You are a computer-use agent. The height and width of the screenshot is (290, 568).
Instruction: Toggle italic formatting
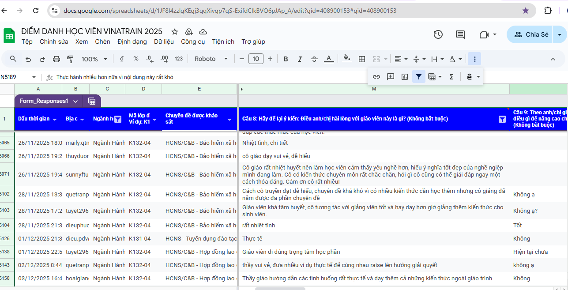(300, 59)
